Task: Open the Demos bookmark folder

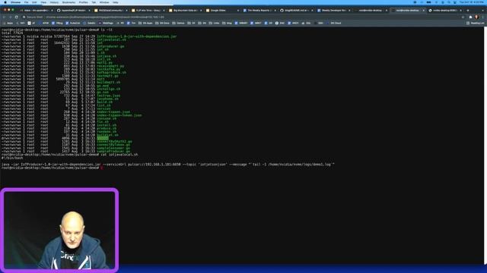Action: pyautogui.click(x=178, y=23)
